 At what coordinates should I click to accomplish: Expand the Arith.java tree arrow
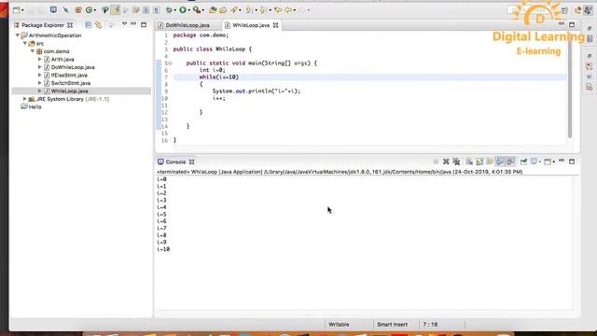(39, 60)
